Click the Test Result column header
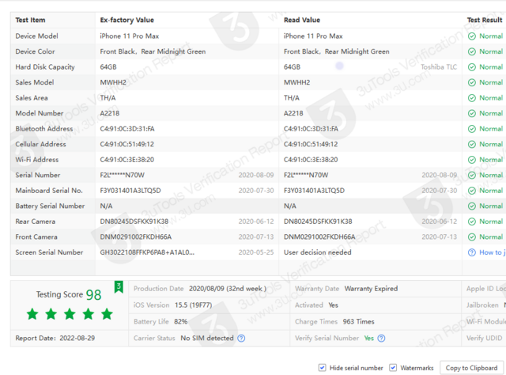Viewport: 506px width, 375px height. click(485, 20)
